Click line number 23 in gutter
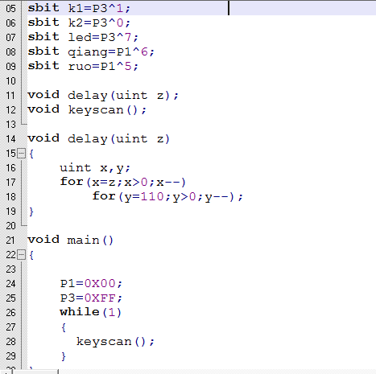 tap(10, 269)
